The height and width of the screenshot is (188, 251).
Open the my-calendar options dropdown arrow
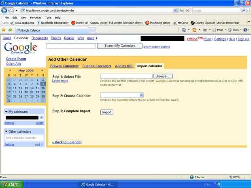[x=41, y=118]
